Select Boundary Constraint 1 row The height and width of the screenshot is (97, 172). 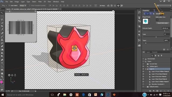[158, 84]
